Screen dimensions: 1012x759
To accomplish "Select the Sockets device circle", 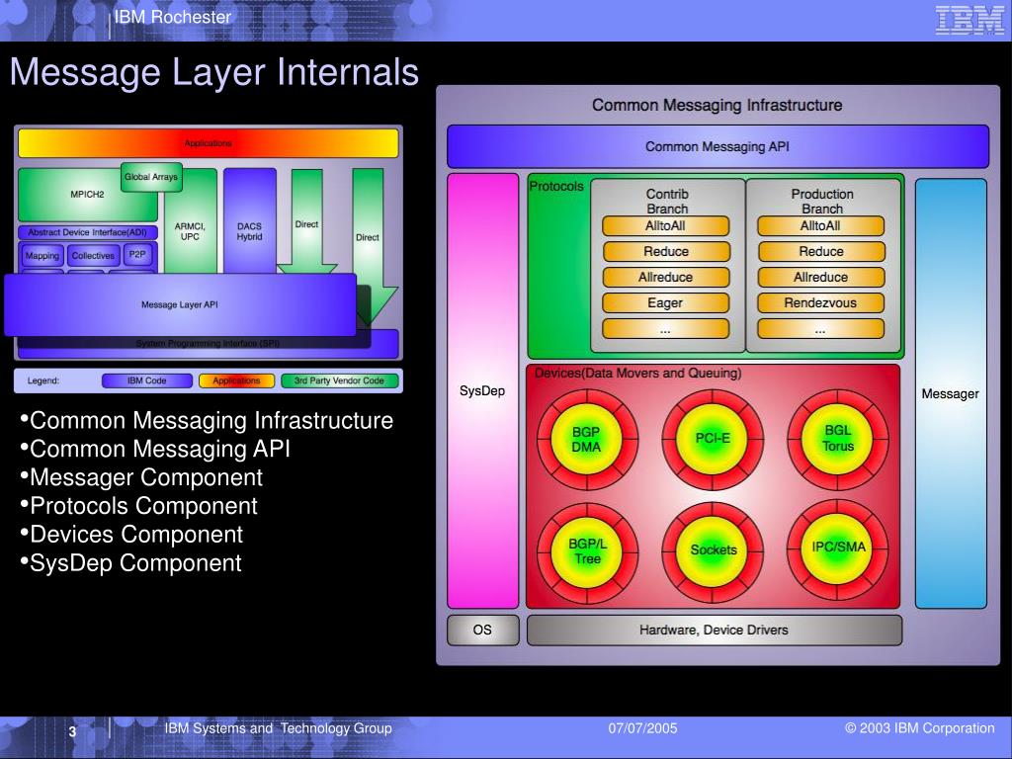I will (x=713, y=551).
